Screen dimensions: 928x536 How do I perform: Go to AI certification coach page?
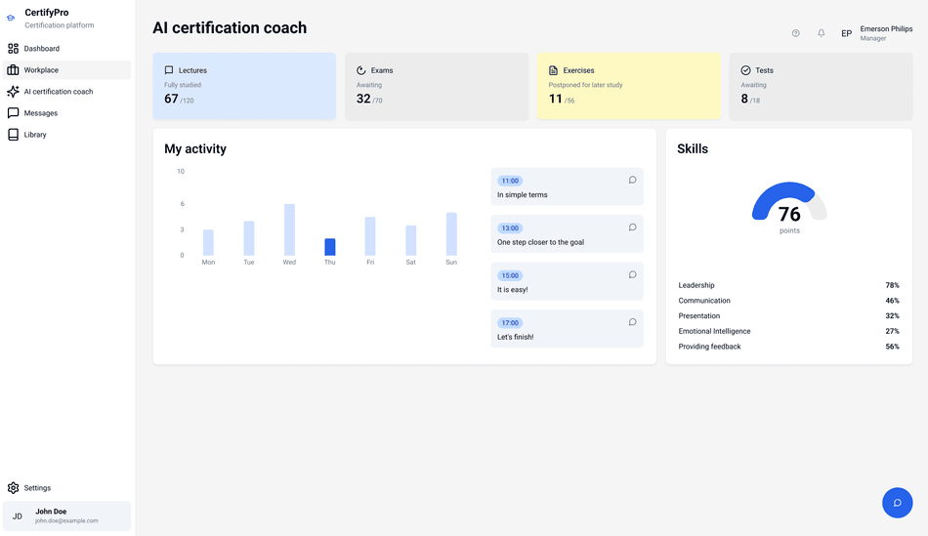coord(58,92)
